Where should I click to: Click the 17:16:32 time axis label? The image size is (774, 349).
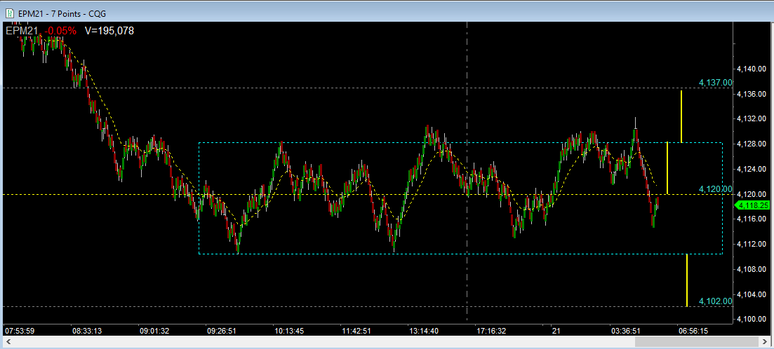(491, 330)
